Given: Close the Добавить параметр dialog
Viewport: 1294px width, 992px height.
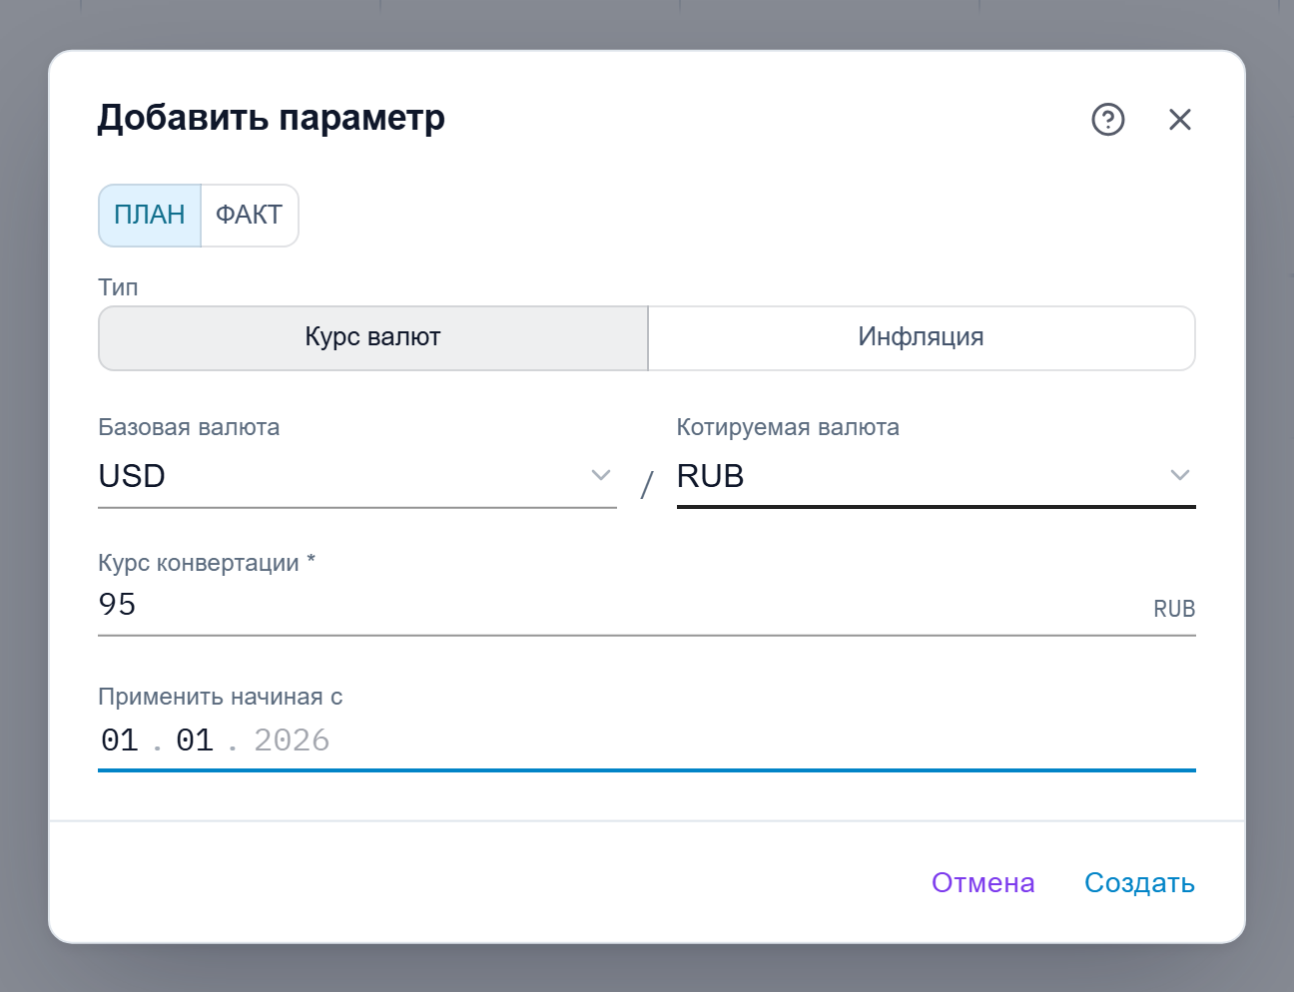Looking at the screenshot, I should pos(1180,120).
